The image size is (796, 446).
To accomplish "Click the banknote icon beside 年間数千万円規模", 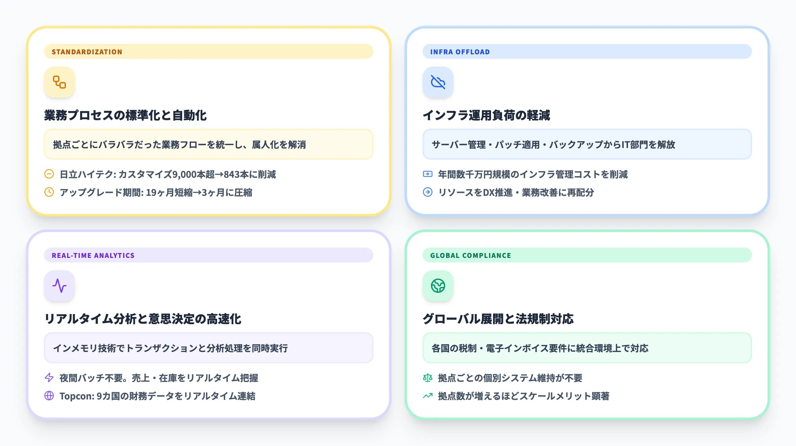I will (427, 174).
